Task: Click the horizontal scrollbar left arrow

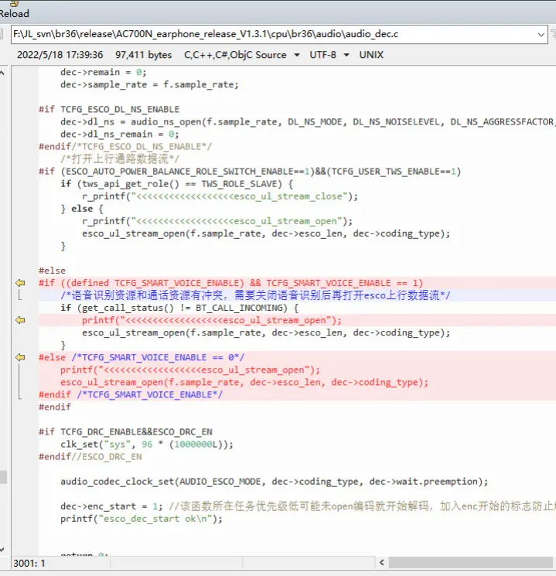Action: (x=382, y=562)
